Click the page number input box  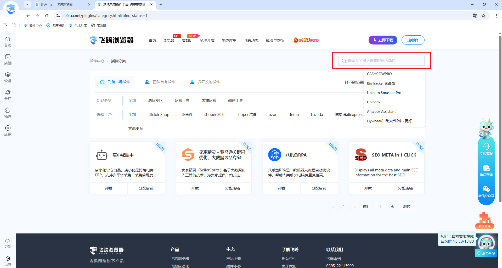(380, 206)
